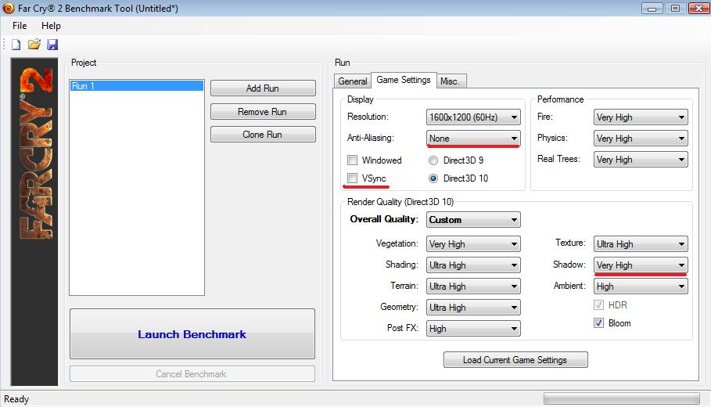Image resolution: width=711 pixels, height=407 pixels.
Task: Select the Game Settings tab
Action: coord(404,80)
